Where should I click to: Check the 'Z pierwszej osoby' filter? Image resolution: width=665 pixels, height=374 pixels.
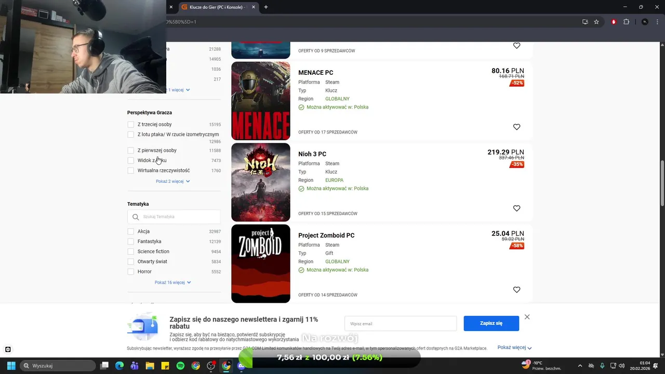tap(131, 151)
